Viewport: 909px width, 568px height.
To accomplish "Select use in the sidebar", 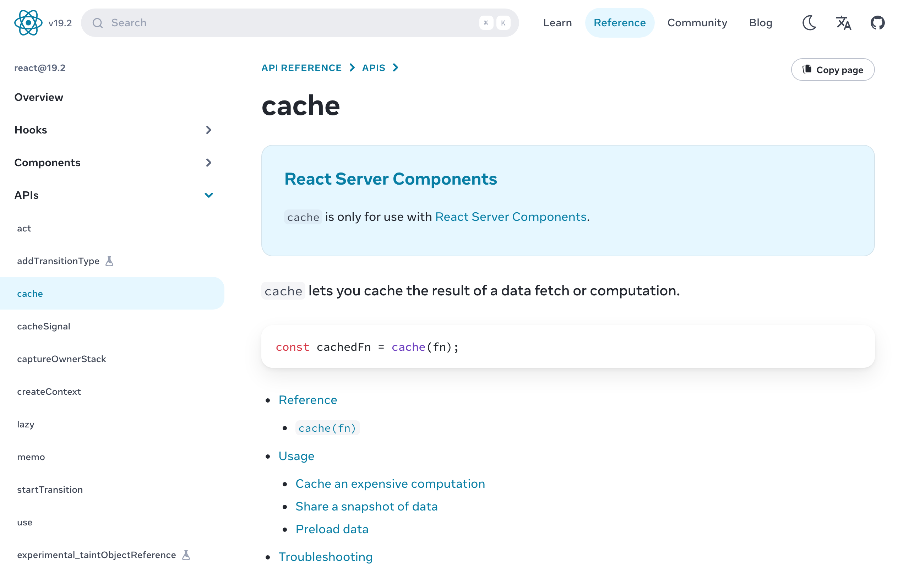I will click(112, 522).
